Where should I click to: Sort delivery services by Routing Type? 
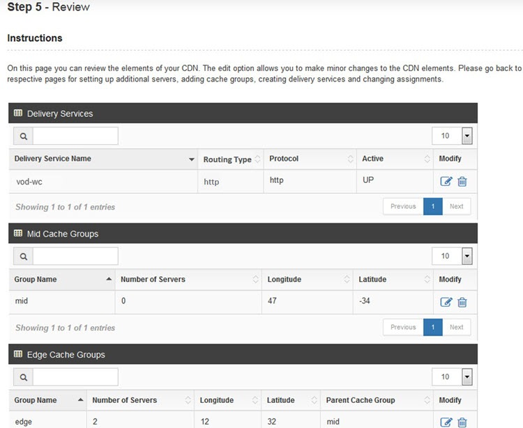coord(231,159)
